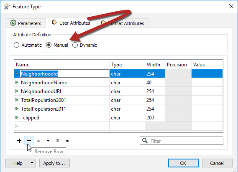
Task: Click the Apply to... button
Action: (x=54, y=163)
